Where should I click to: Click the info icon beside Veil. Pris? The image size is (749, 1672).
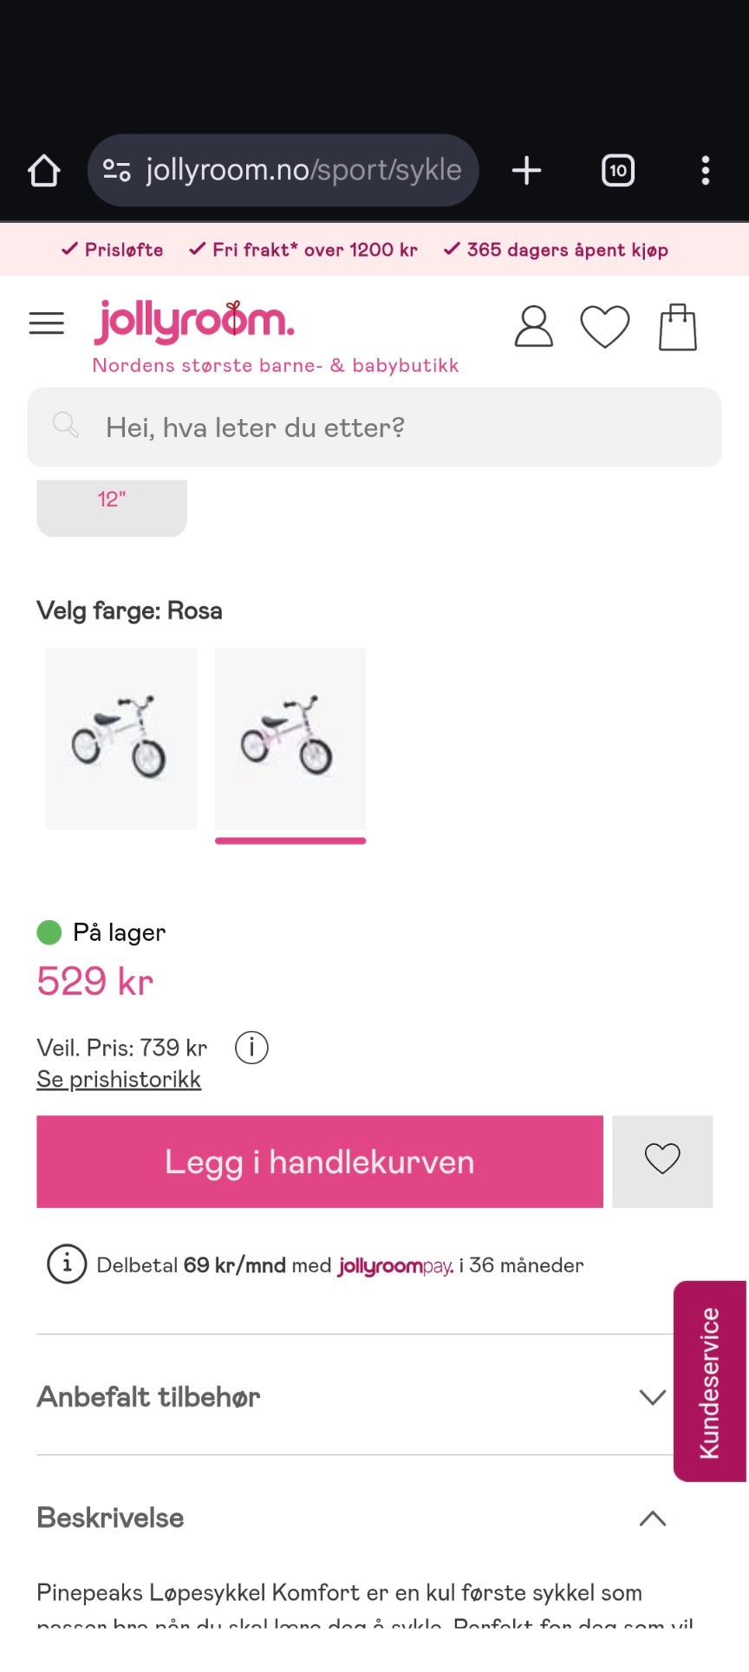[251, 1048]
